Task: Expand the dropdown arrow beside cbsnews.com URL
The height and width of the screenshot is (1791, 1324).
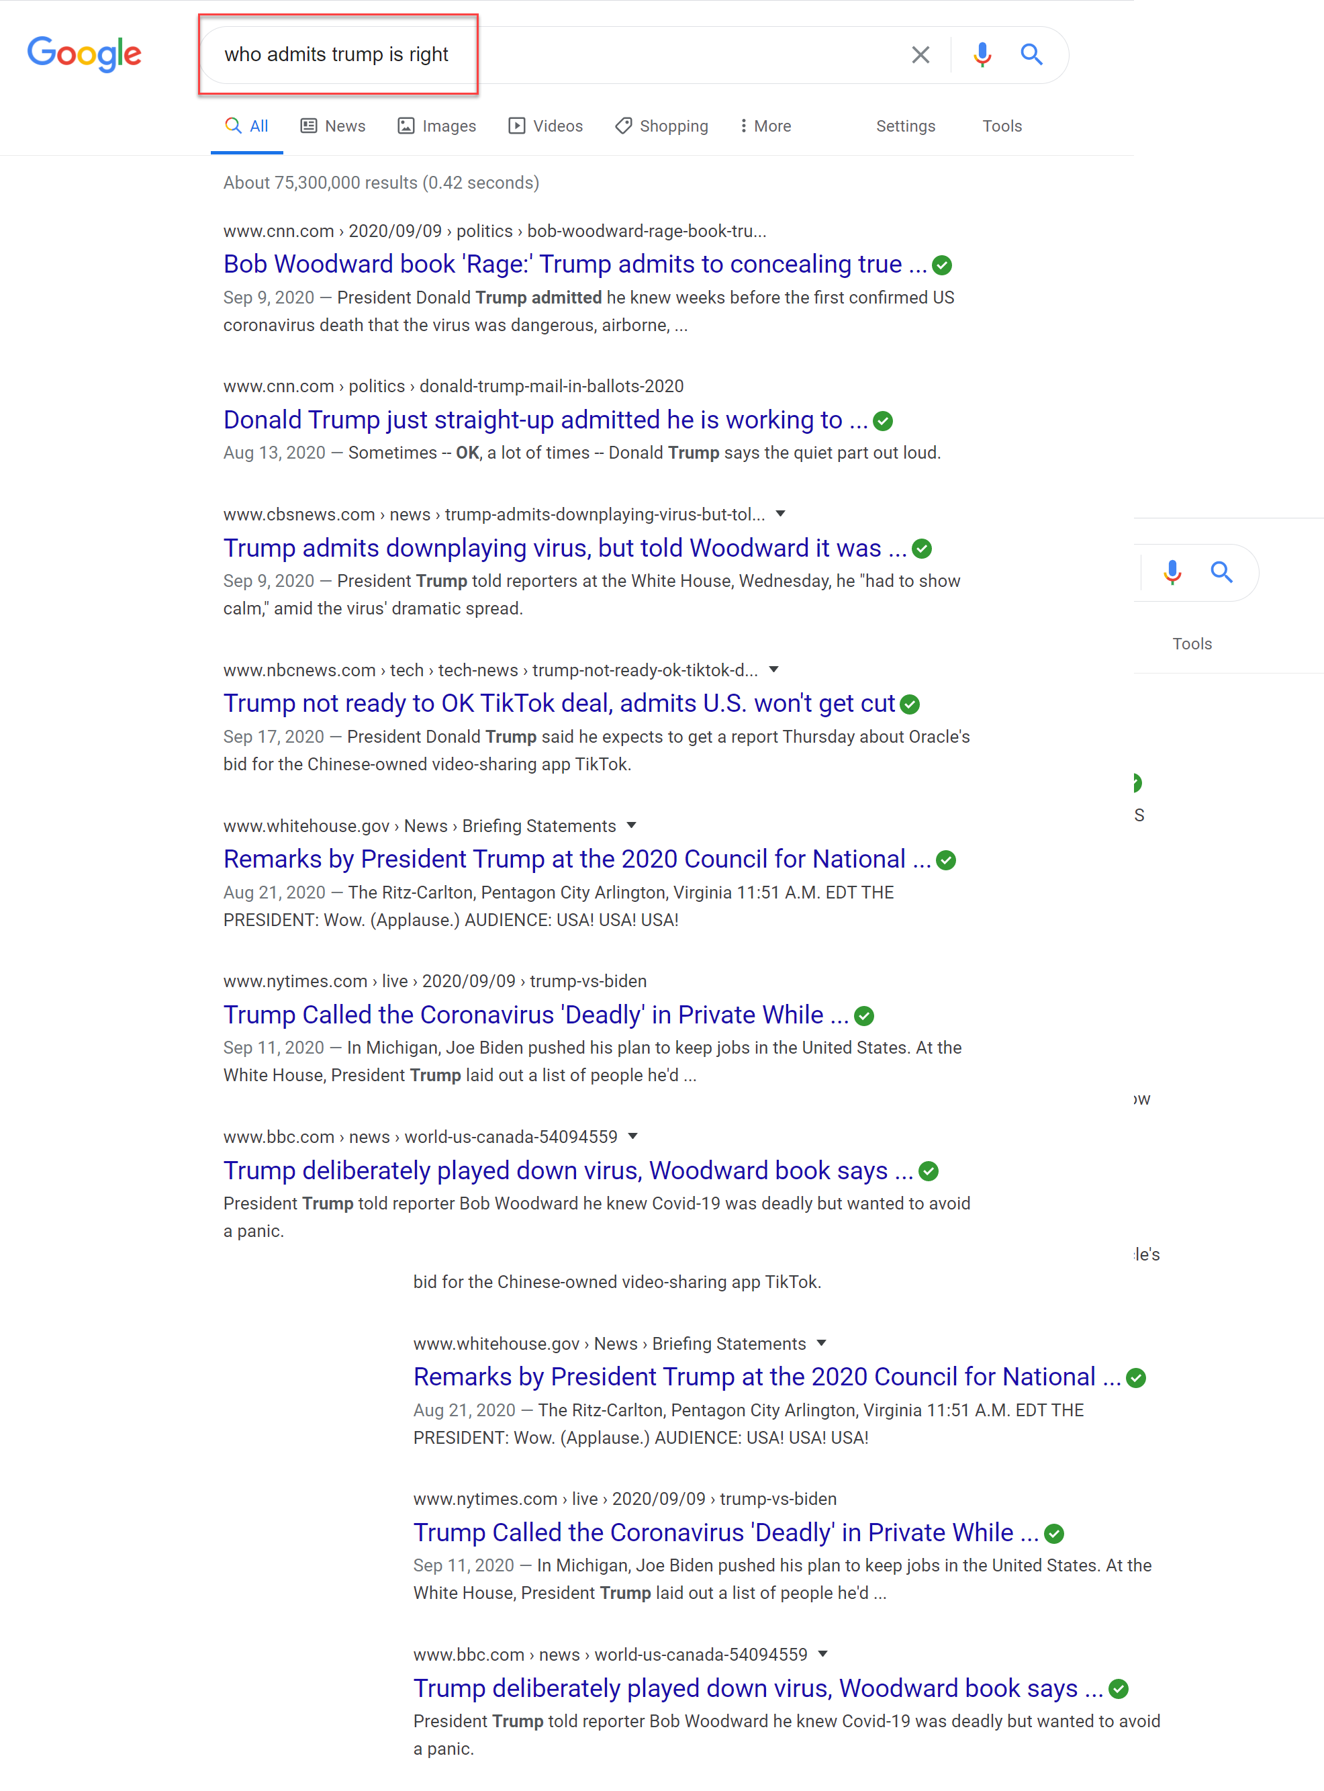Action: click(x=781, y=514)
